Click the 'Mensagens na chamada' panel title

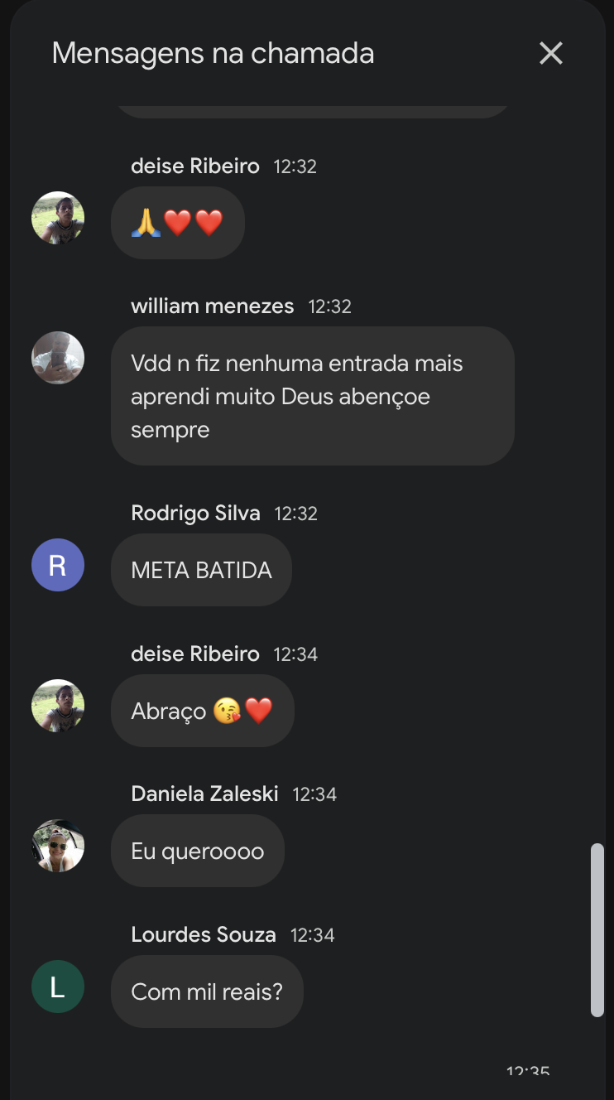213,54
